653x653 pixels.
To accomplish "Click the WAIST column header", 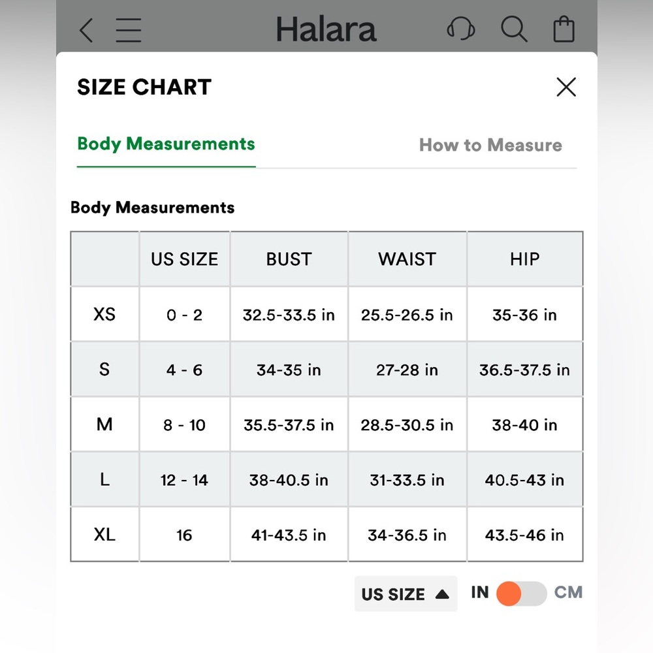I will pyautogui.click(x=407, y=259).
